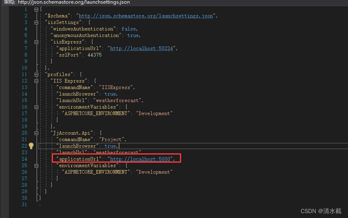Click "Development" value on line 17

pos(154,113)
